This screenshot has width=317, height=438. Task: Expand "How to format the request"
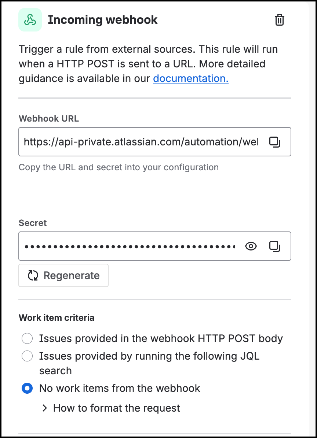click(x=117, y=408)
